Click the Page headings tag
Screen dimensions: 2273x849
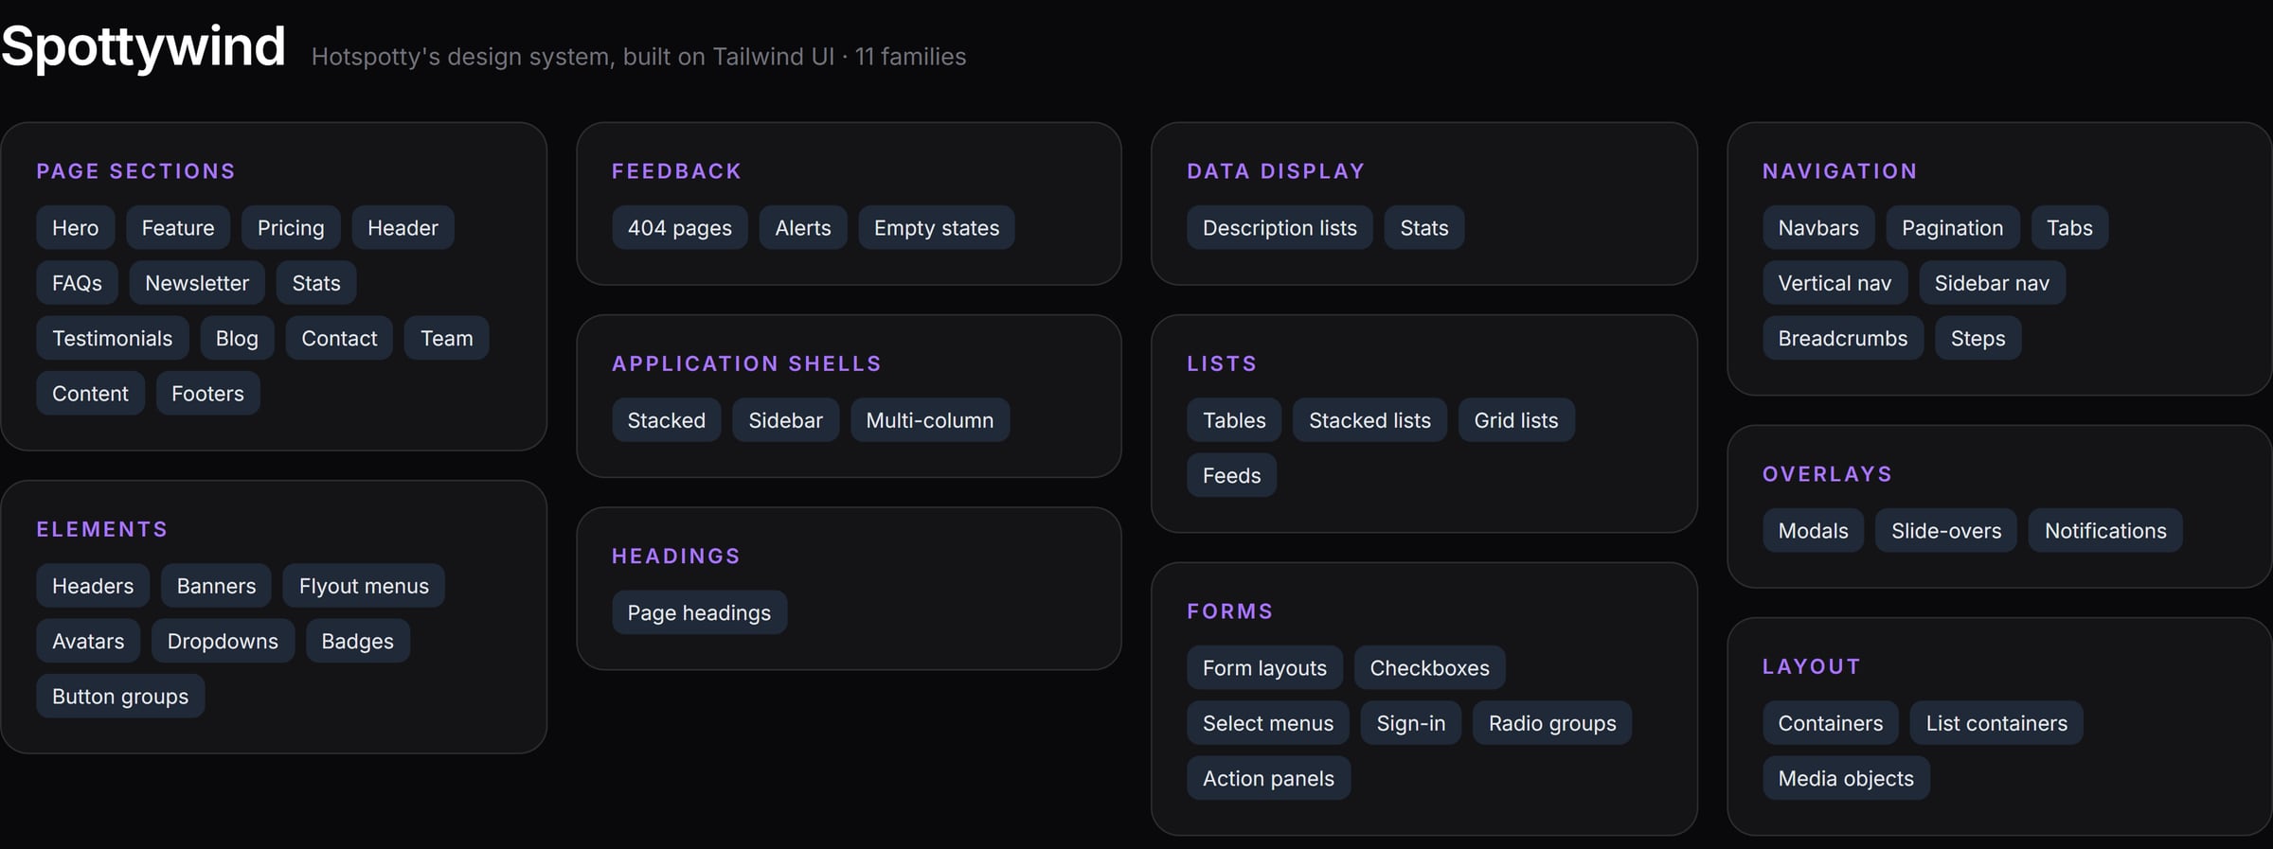(699, 612)
